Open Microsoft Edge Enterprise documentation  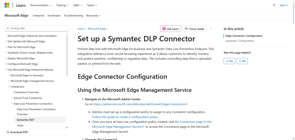click(x=32, y=36)
